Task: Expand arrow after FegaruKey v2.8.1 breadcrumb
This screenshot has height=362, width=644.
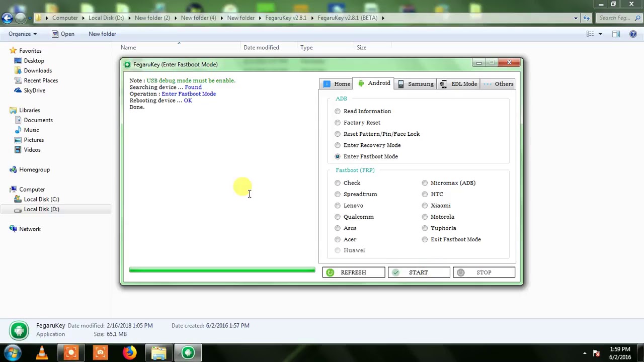Action: click(x=311, y=18)
